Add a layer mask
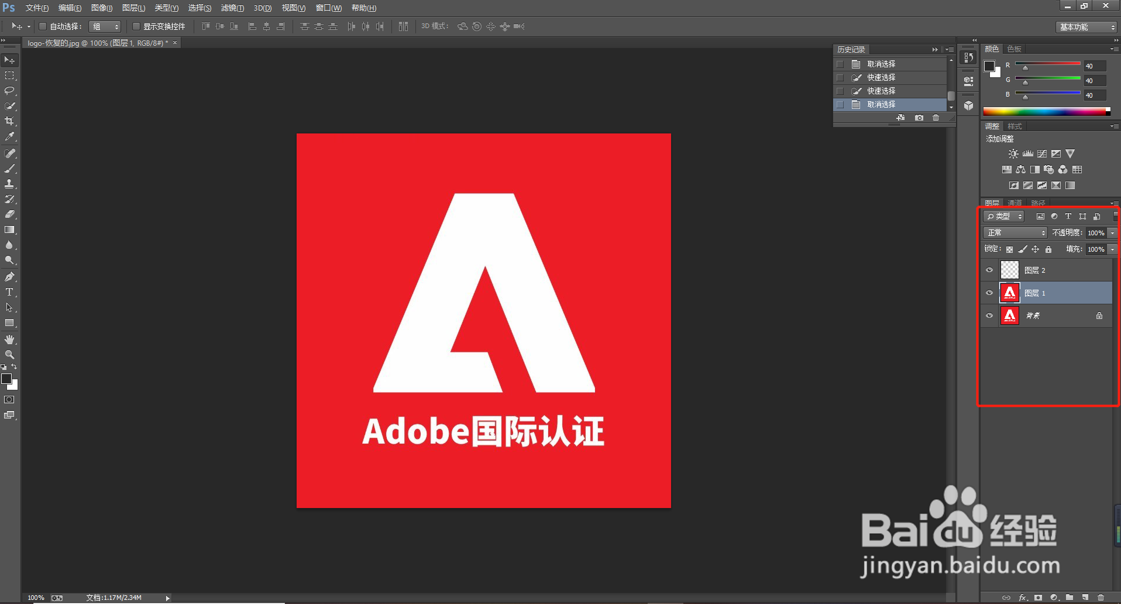1121x604 pixels. 1038,598
